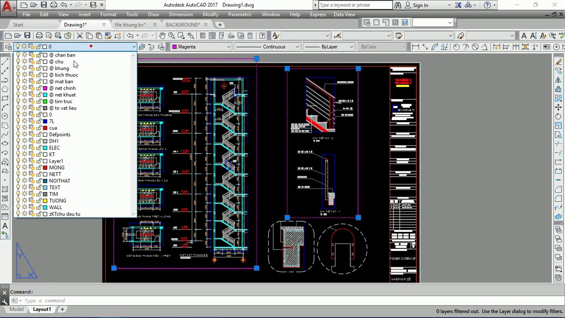Add new layout with plus button

click(x=62, y=309)
